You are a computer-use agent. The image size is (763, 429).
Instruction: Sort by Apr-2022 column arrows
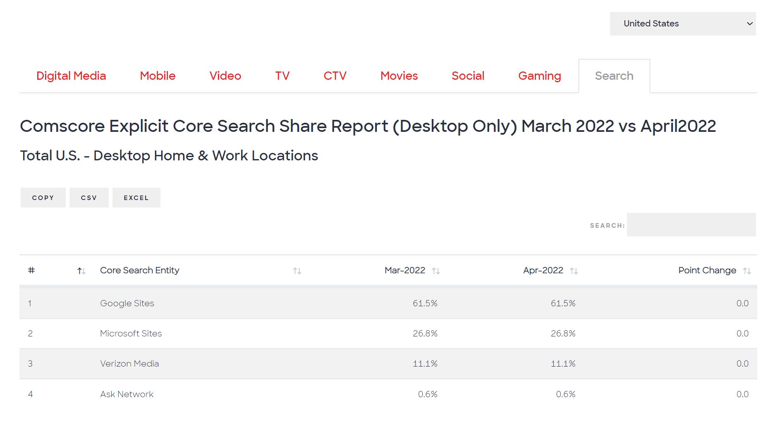[x=574, y=271]
